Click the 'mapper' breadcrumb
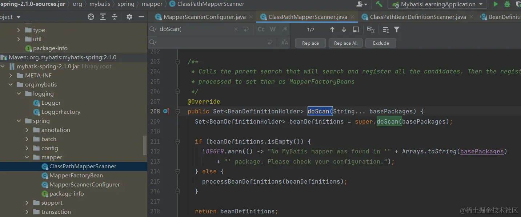The height and width of the screenshot is (217, 521). point(152,4)
